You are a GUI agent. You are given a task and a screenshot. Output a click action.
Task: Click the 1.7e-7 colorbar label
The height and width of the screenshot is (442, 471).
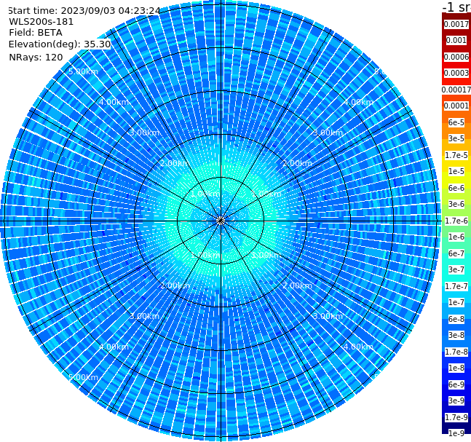click(456, 286)
